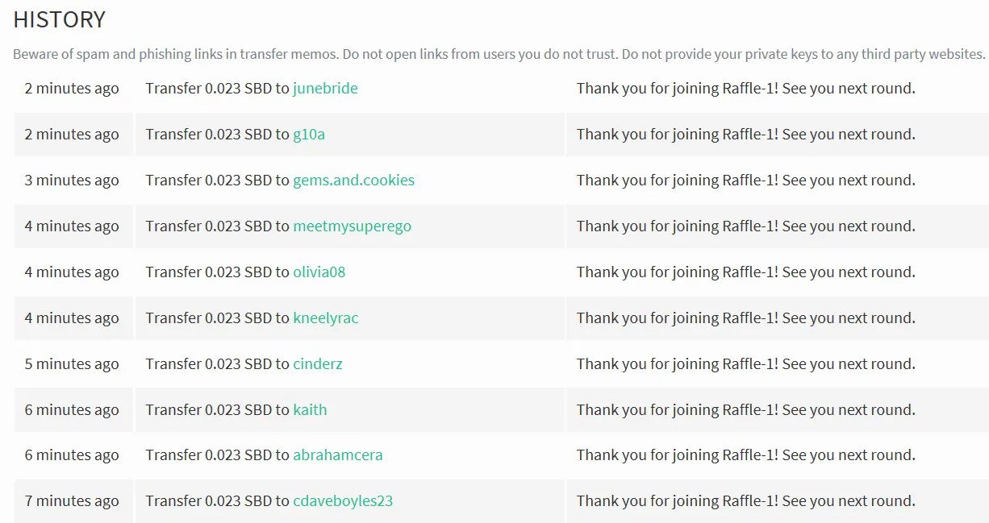Select the memo text in the cinderz row
This screenshot has height=523, width=989.
coord(746,364)
